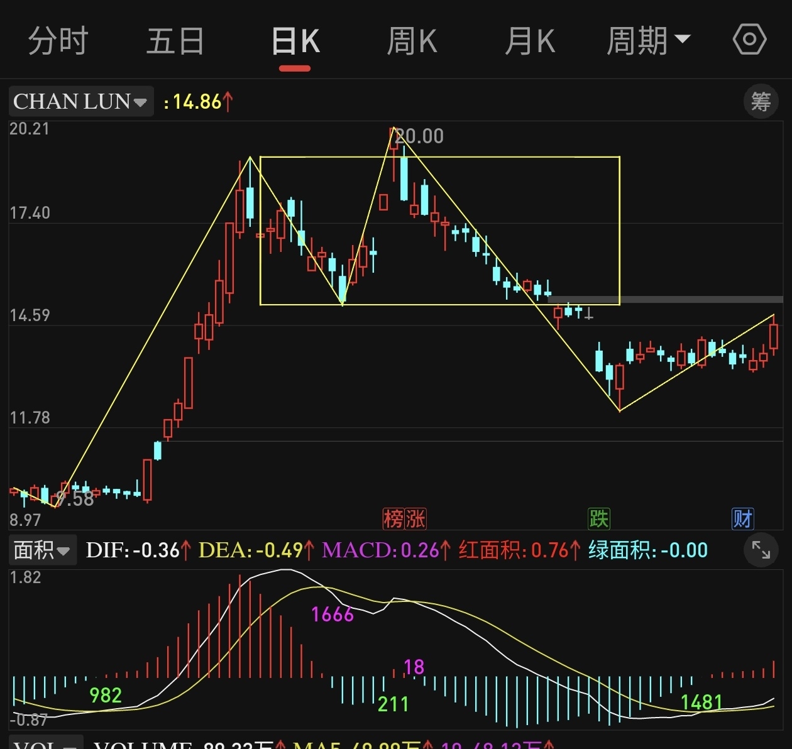Viewport: 792px width, 749px height.
Task: Open the 月K monthly chart tab
Action: tap(530, 41)
